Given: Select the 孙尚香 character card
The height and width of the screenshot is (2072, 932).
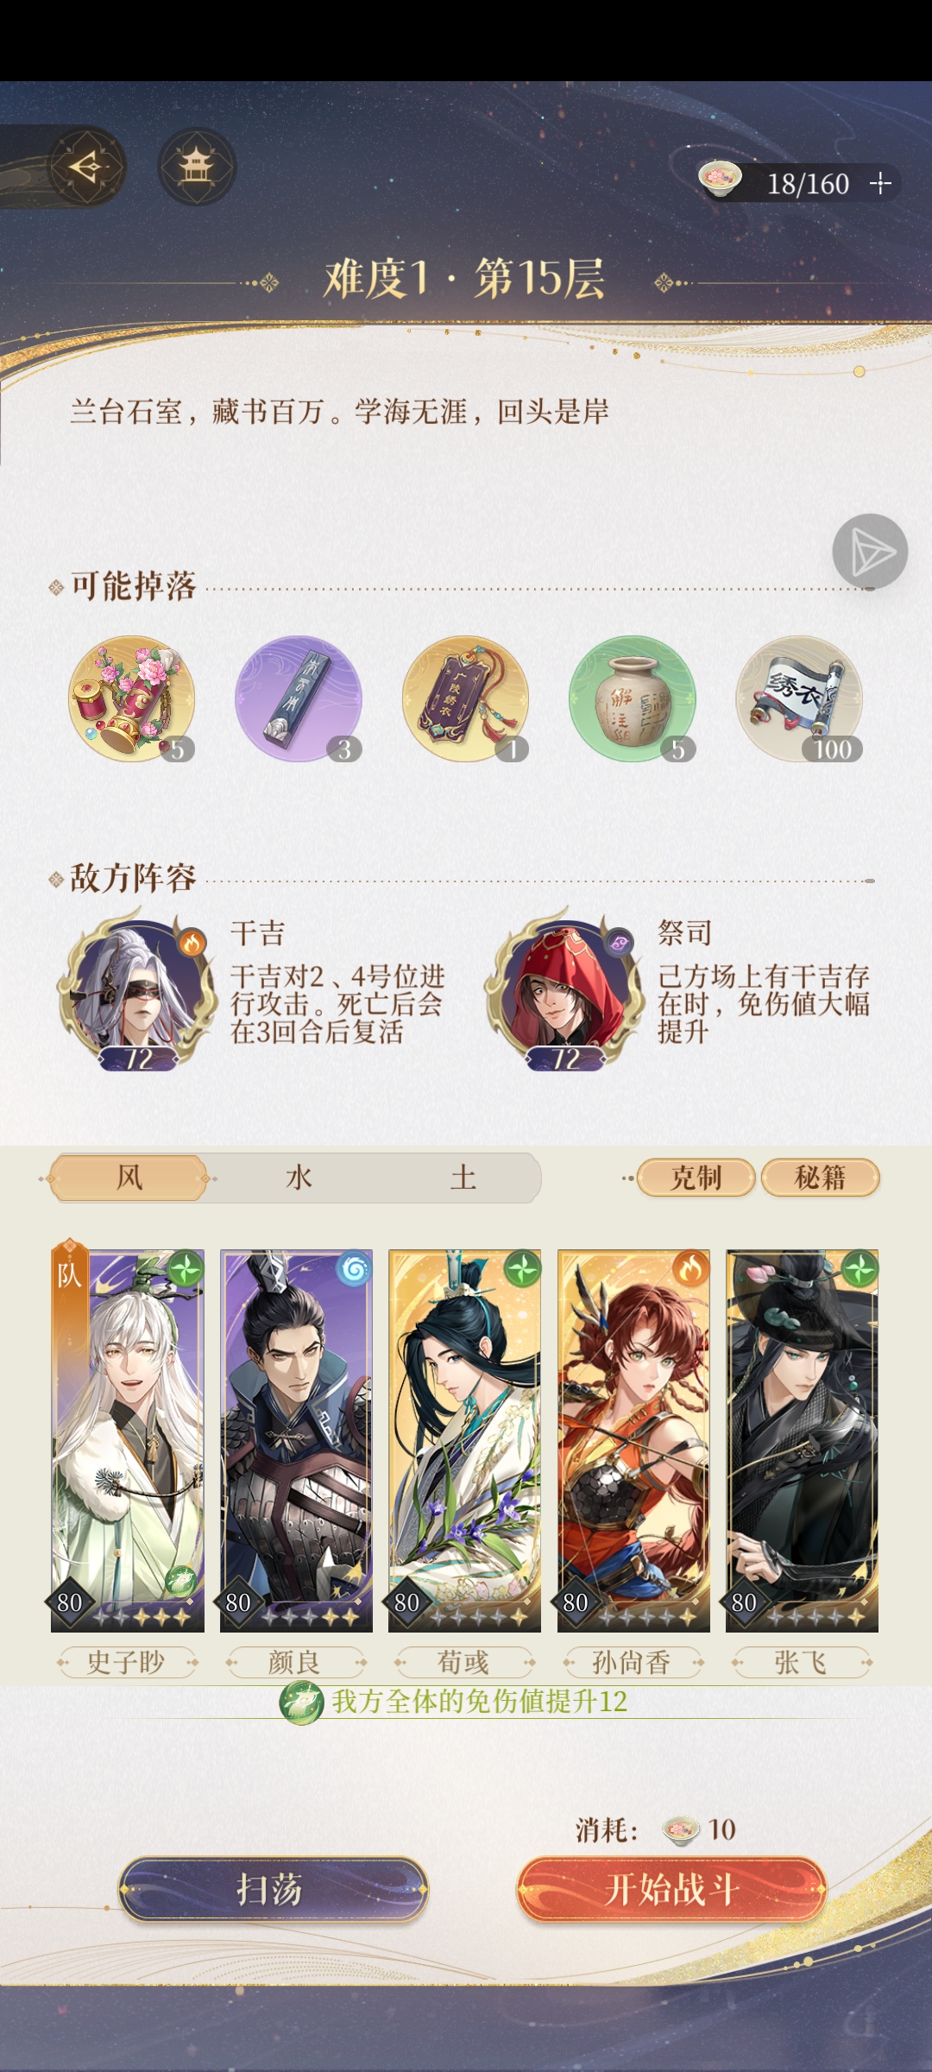Looking at the screenshot, I should coord(633,1441).
